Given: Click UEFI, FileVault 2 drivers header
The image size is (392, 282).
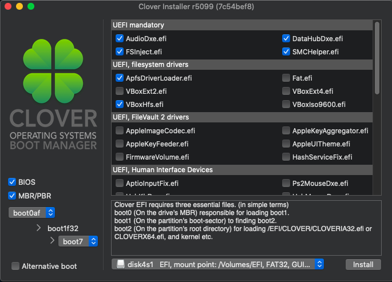Looking at the screenshot, I should pos(241,117).
